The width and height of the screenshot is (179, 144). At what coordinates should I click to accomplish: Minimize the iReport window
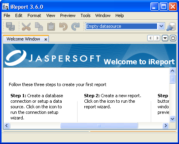tap(154, 6)
